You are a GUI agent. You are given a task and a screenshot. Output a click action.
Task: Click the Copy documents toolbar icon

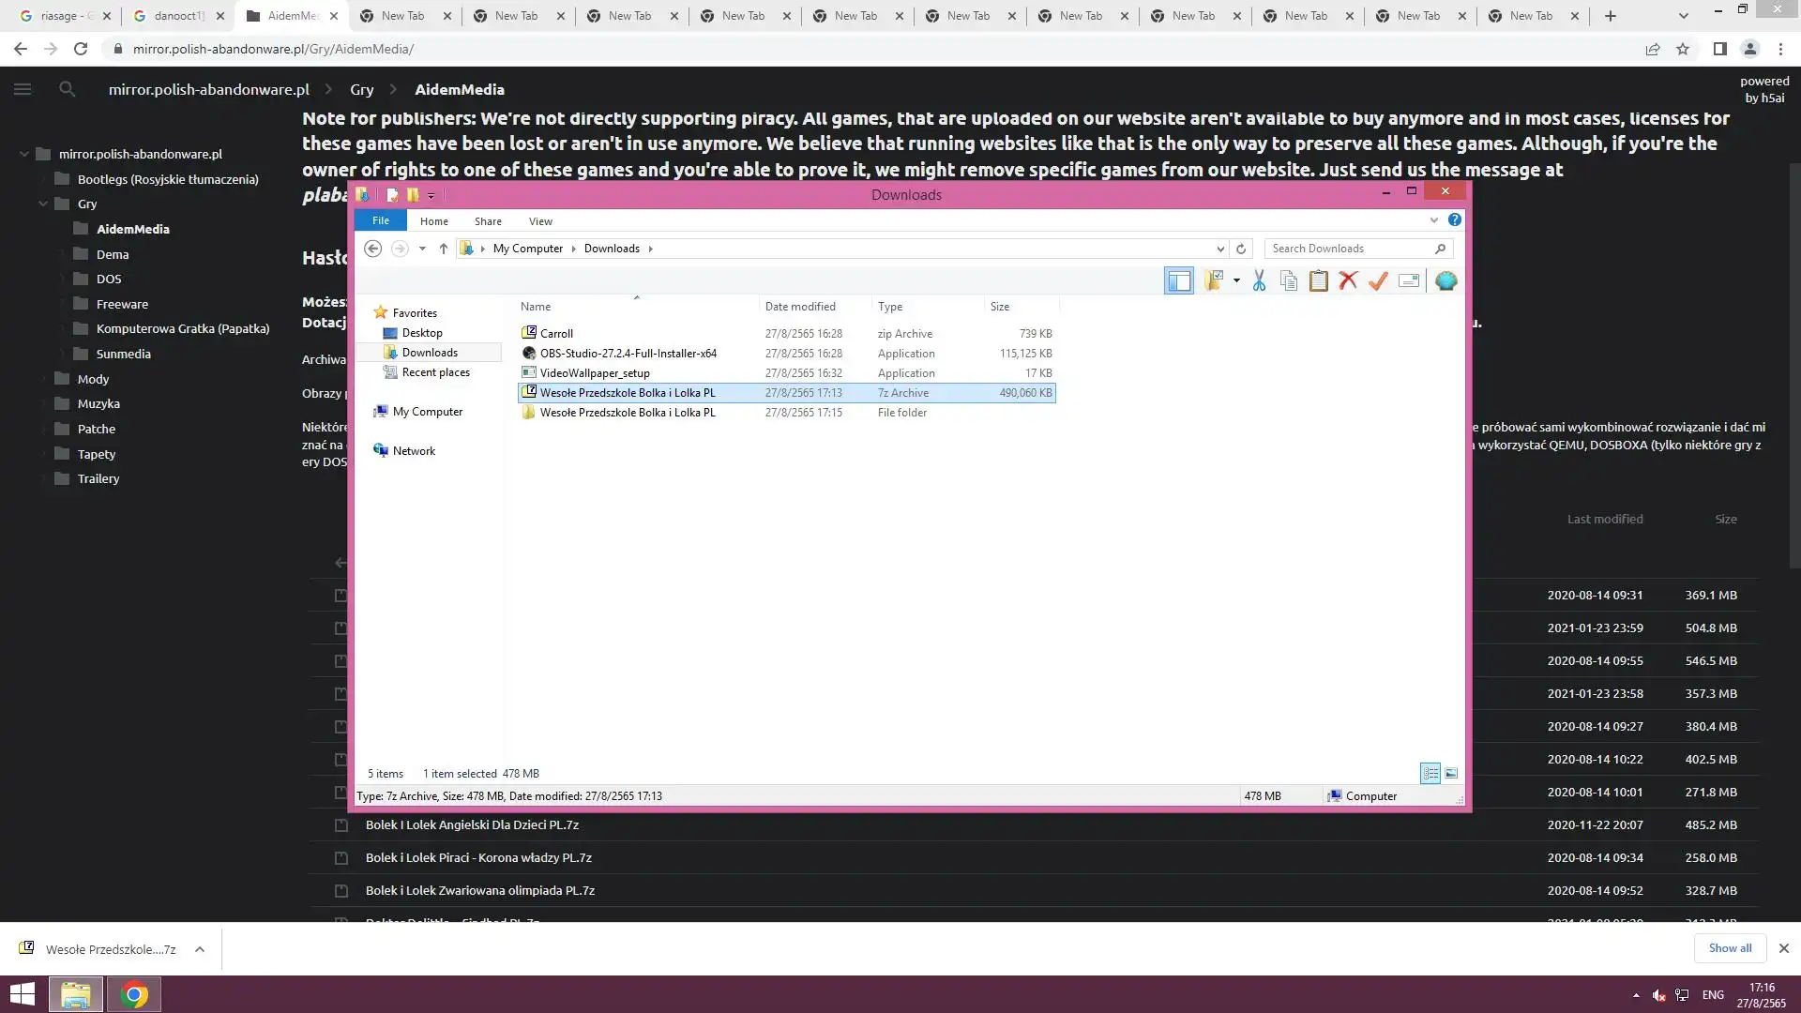[1289, 280]
